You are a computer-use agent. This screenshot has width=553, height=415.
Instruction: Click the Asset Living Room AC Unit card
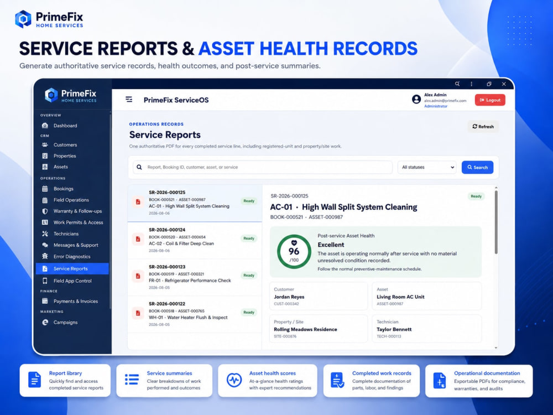pos(427,296)
